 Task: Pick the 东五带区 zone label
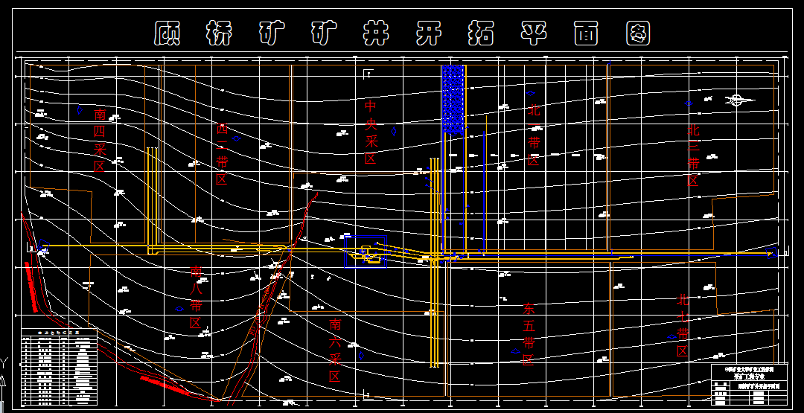pyautogui.click(x=529, y=334)
